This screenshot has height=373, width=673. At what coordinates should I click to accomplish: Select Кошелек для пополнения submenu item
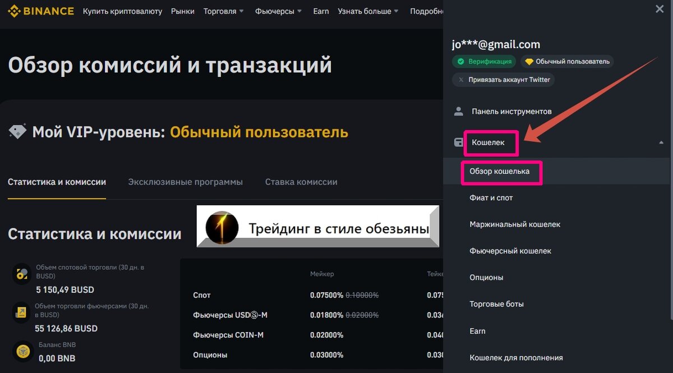[x=516, y=357]
